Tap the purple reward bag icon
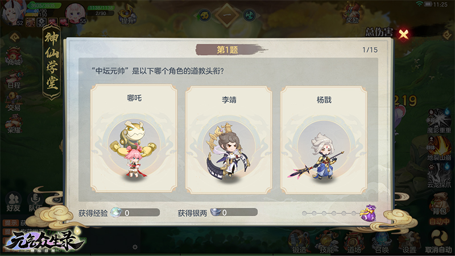The height and width of the screenshot is (256, 455). coord(368,213)
